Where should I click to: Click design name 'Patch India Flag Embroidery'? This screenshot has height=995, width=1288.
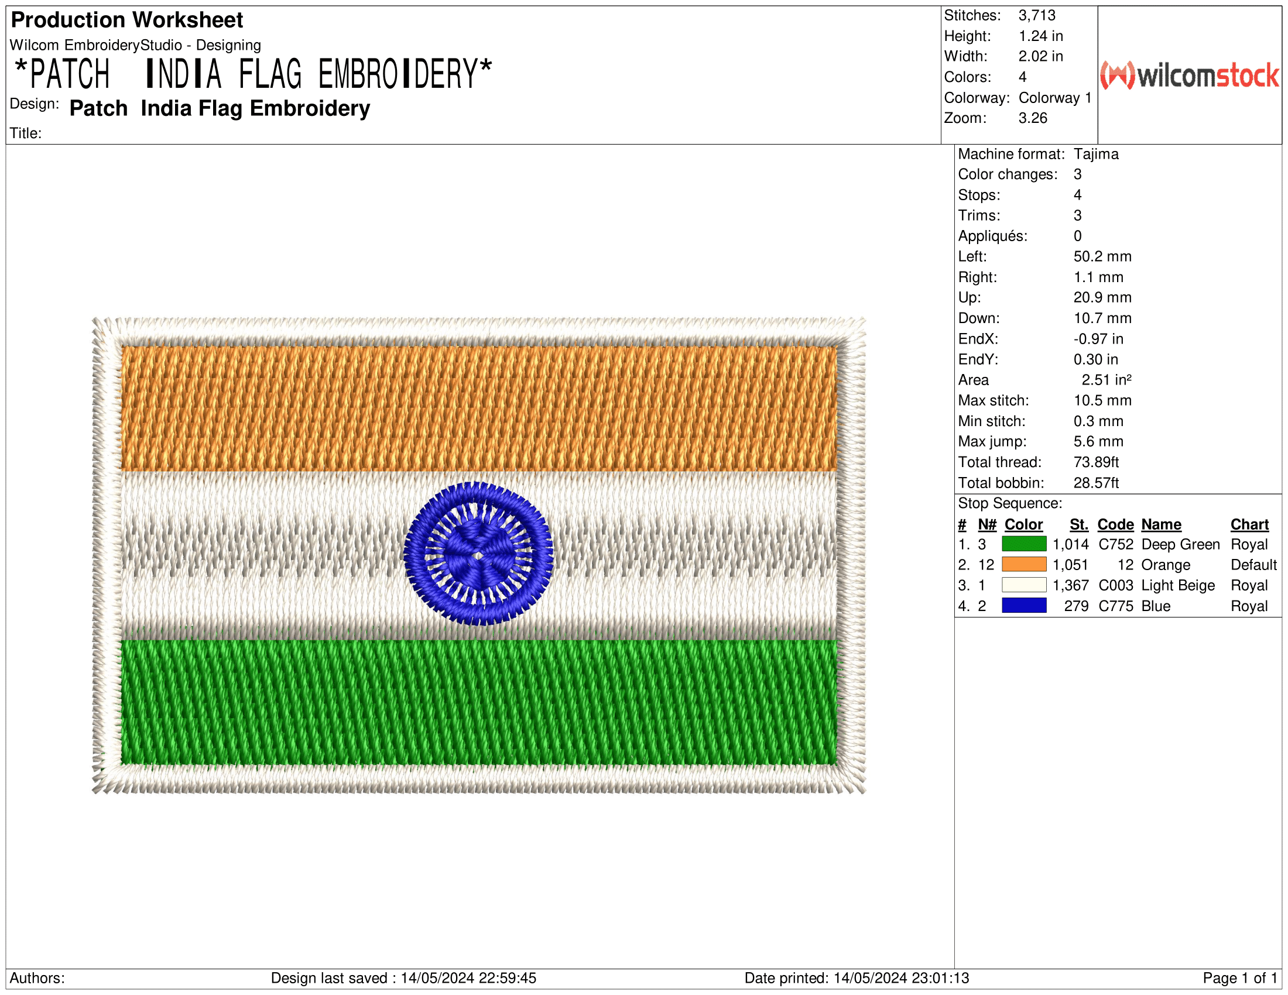[220, 108]
